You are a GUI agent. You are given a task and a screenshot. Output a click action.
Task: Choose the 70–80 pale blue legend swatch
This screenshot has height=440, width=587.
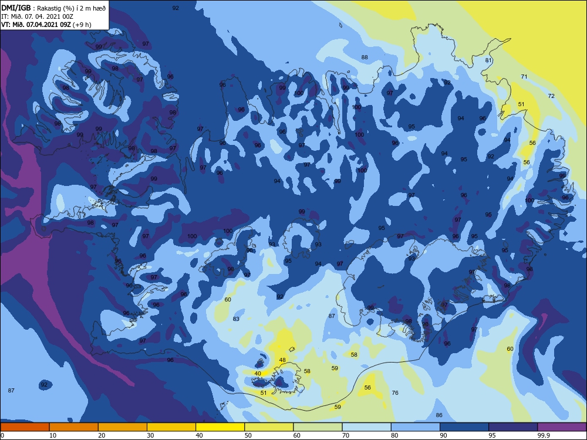366,427
